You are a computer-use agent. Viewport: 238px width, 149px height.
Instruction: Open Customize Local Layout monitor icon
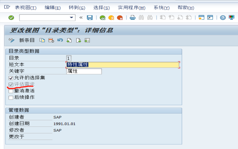231,18
